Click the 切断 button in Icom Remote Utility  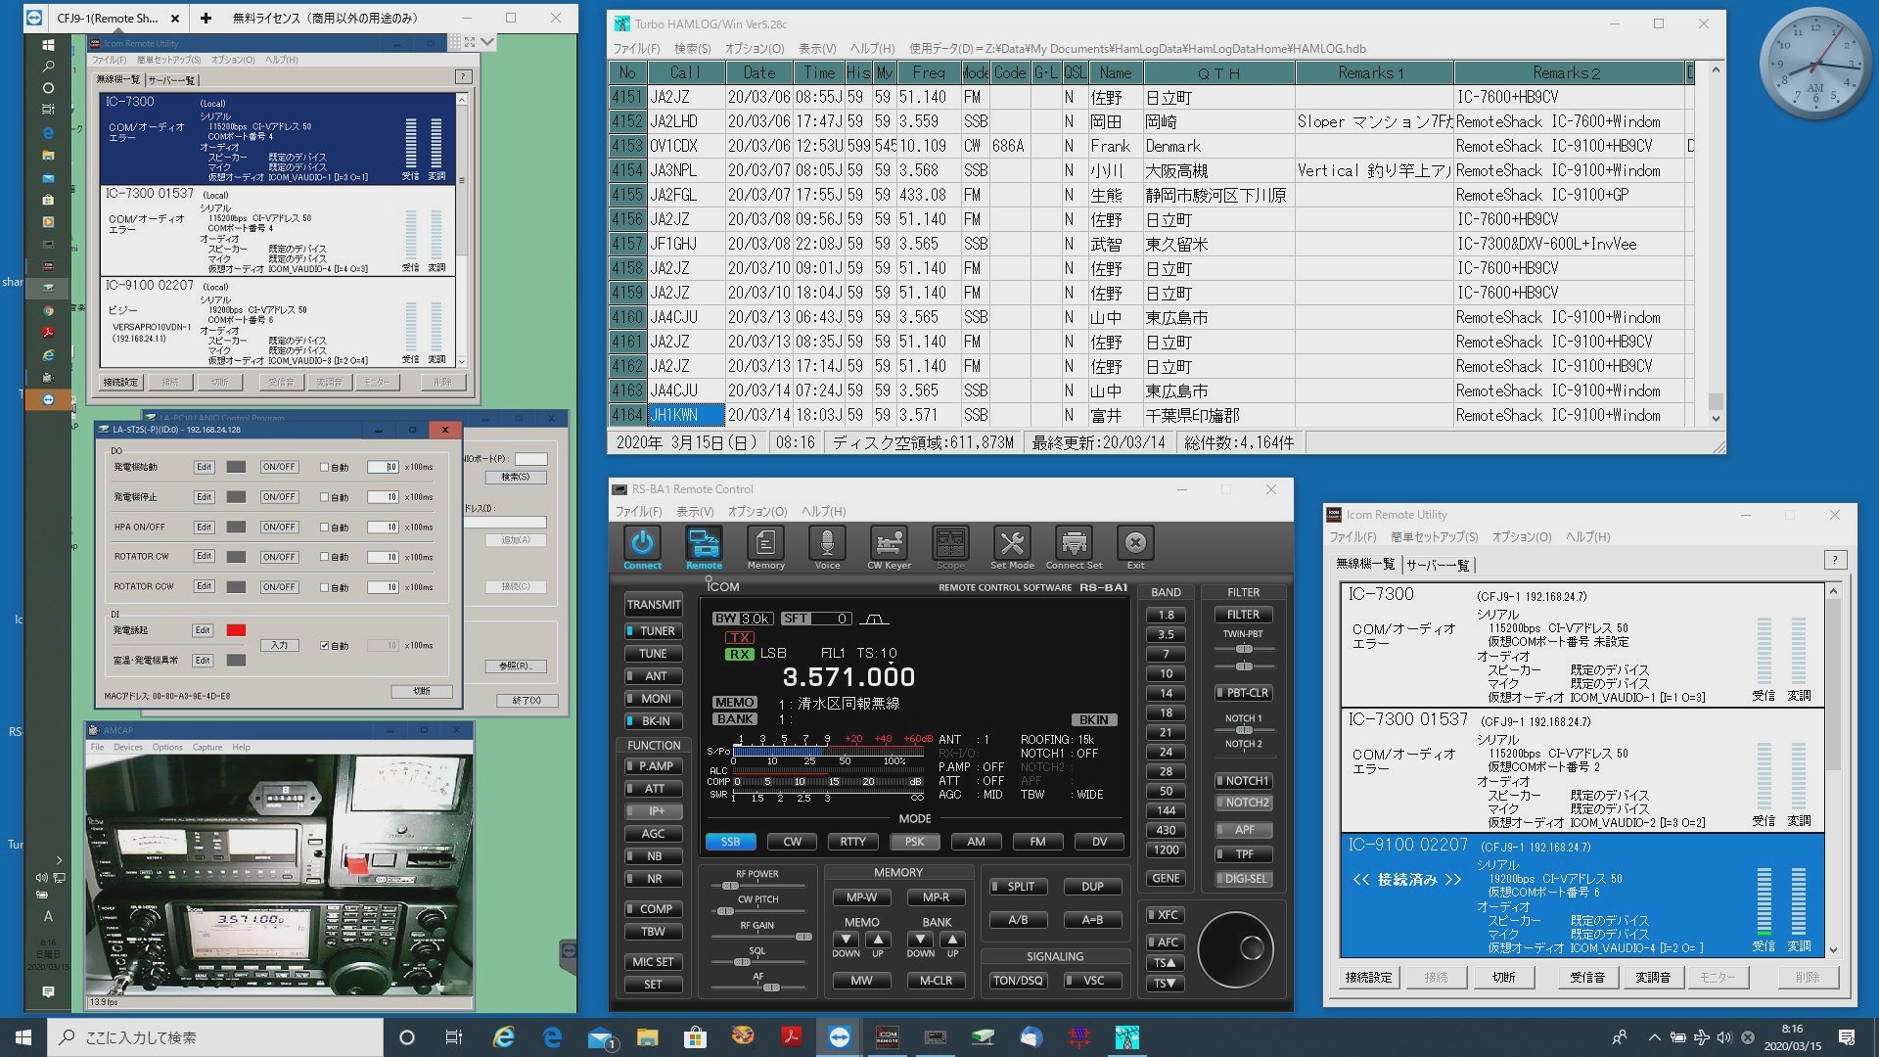(x=1503, y=978)
